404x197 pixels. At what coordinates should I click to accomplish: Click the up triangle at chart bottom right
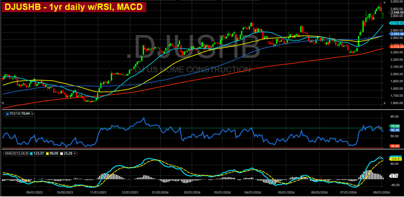point(385,103)
